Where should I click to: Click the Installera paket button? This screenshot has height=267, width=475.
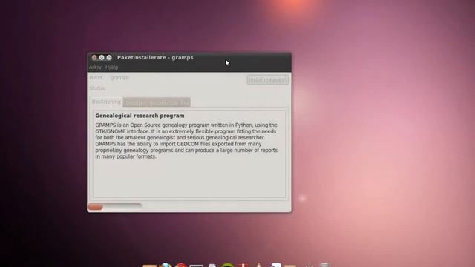pyautogui.click(x=267, y=80)
